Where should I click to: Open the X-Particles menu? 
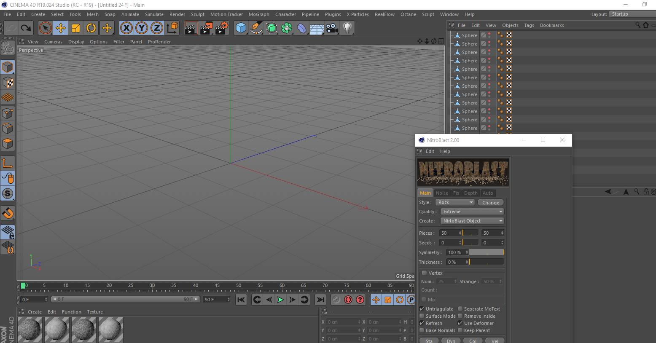coord(358,14)
